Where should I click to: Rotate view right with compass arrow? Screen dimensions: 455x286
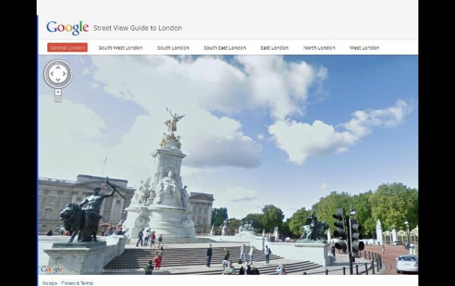tap(65, 74)
